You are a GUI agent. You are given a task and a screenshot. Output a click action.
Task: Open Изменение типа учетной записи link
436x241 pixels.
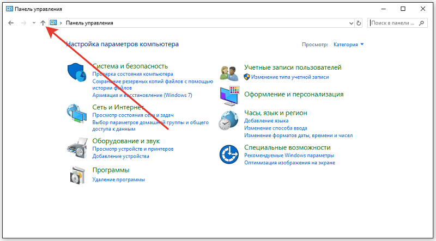290,77
